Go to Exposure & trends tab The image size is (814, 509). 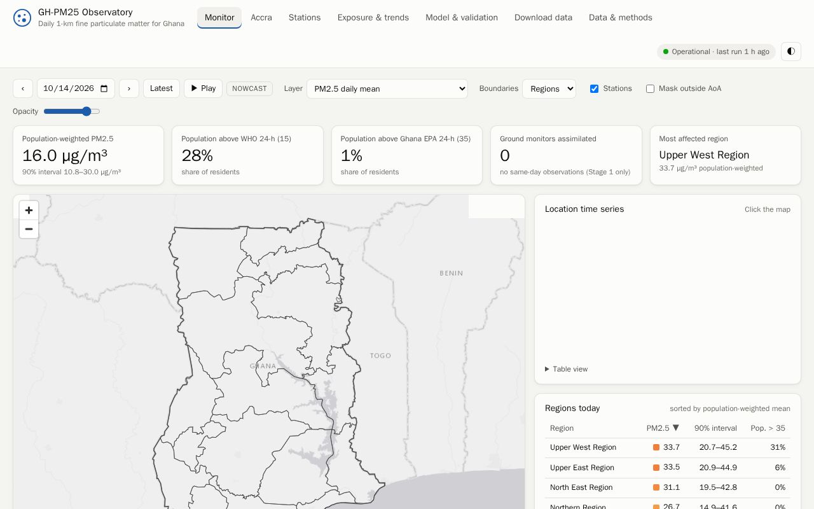pos(373,18)
